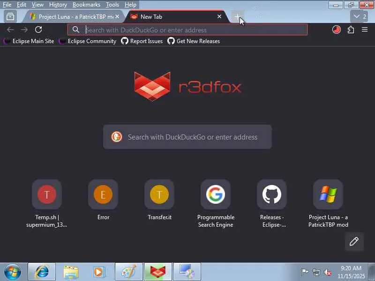The width and height of the screenshot is (375, 281).
Task: Open the Get New Releases bookmark
Action: pyautogui.click(x=194, y=41)
